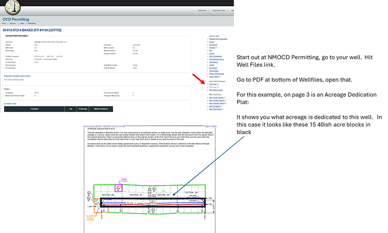Go to History quick link
The image size is (388, 233).
pos(211,42)
